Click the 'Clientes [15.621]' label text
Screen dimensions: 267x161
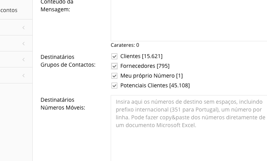point(141,56)
